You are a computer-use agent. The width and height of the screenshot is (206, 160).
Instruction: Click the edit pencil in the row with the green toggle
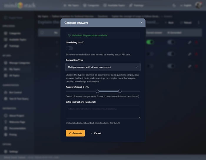(x=190, y=42)
